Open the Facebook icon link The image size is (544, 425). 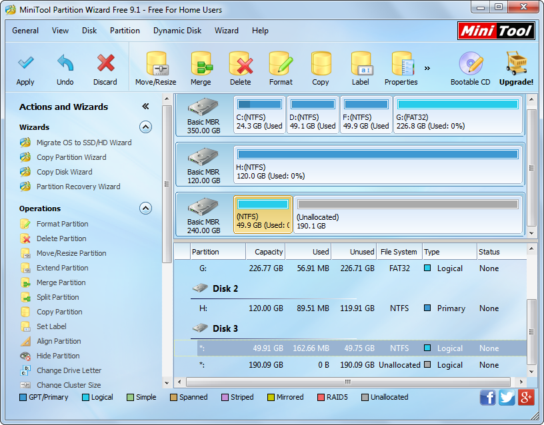point(487,397)
